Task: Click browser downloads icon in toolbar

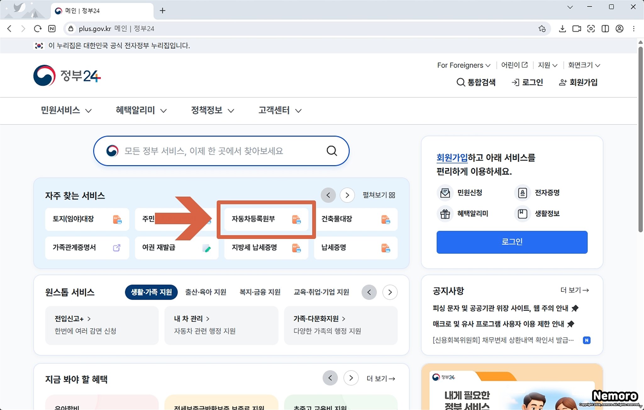Action: [x=562, y=29]
